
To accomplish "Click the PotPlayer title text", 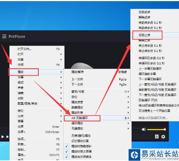I will 17,37.
